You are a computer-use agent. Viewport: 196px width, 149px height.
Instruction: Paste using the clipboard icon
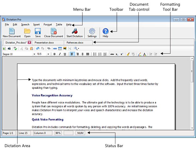coord(32,48)
